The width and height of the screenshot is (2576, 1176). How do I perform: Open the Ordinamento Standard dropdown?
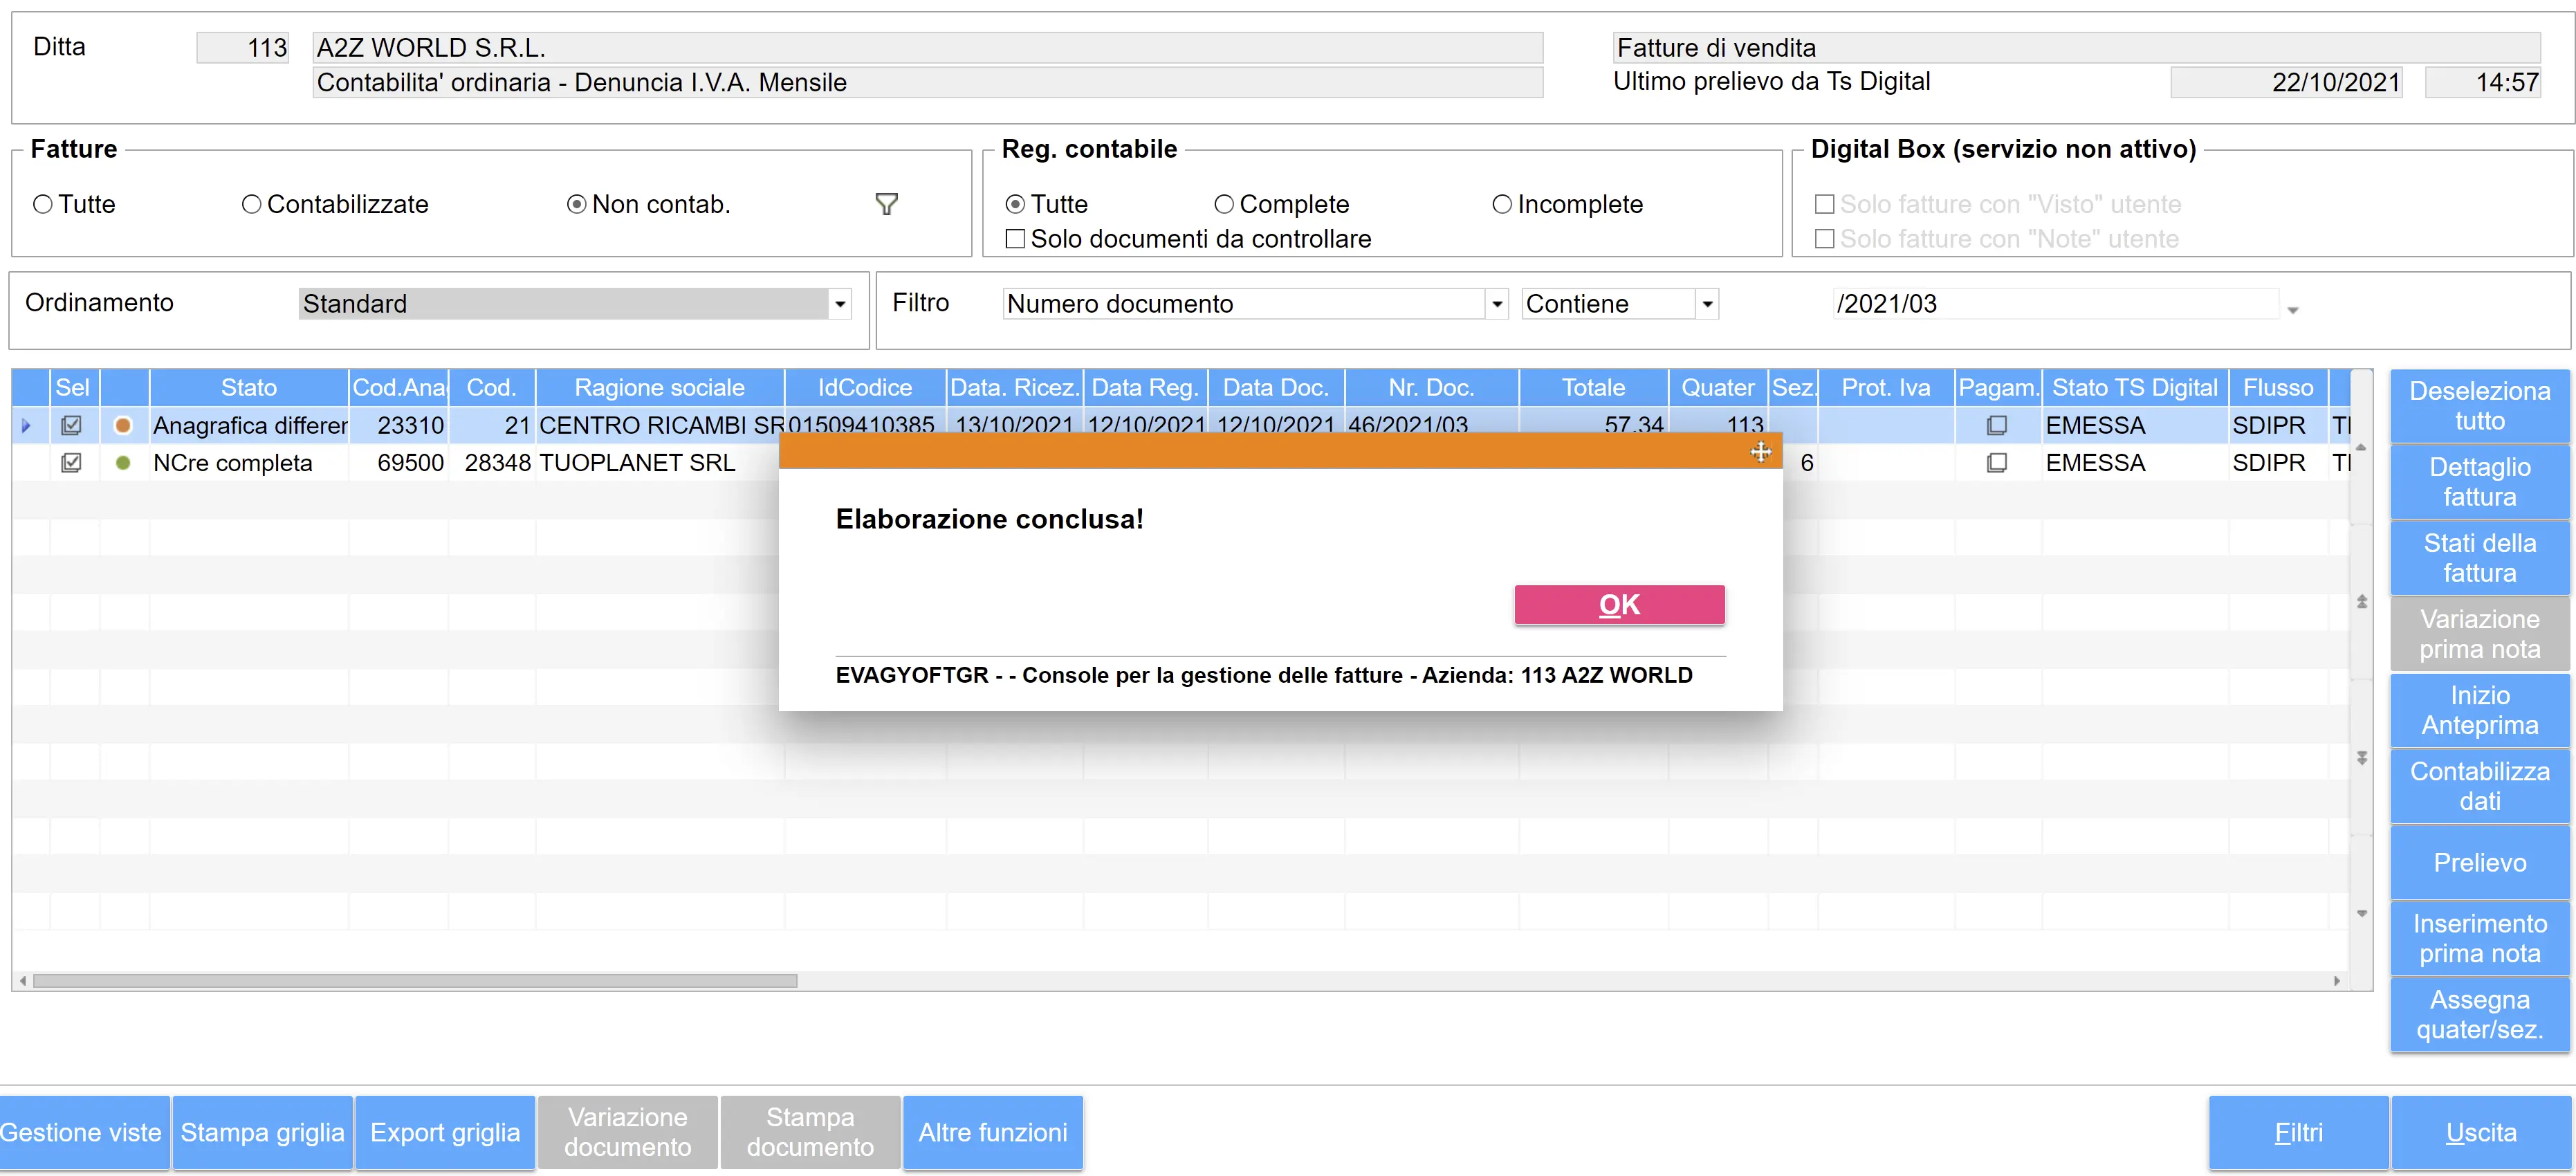[840, 304]
